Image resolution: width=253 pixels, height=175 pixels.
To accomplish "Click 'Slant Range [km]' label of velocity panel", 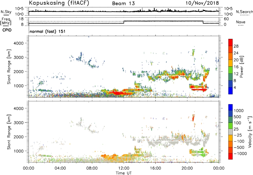I will tap(9, 132).
